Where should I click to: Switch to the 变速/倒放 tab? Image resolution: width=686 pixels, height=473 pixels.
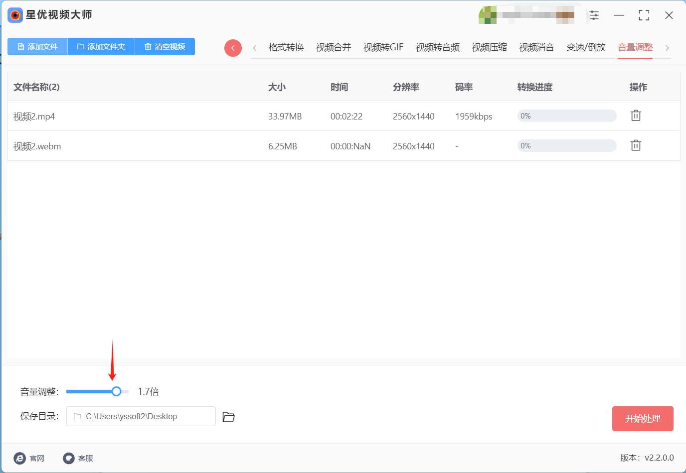(586, 47)
